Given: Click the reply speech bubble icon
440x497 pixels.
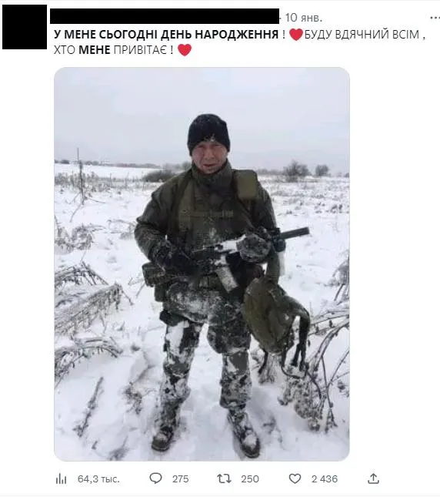Looking at the screenshot, I should tap(155, 479).
